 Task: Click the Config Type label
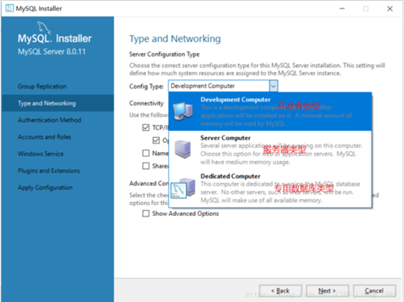click(x=147, y=86)
